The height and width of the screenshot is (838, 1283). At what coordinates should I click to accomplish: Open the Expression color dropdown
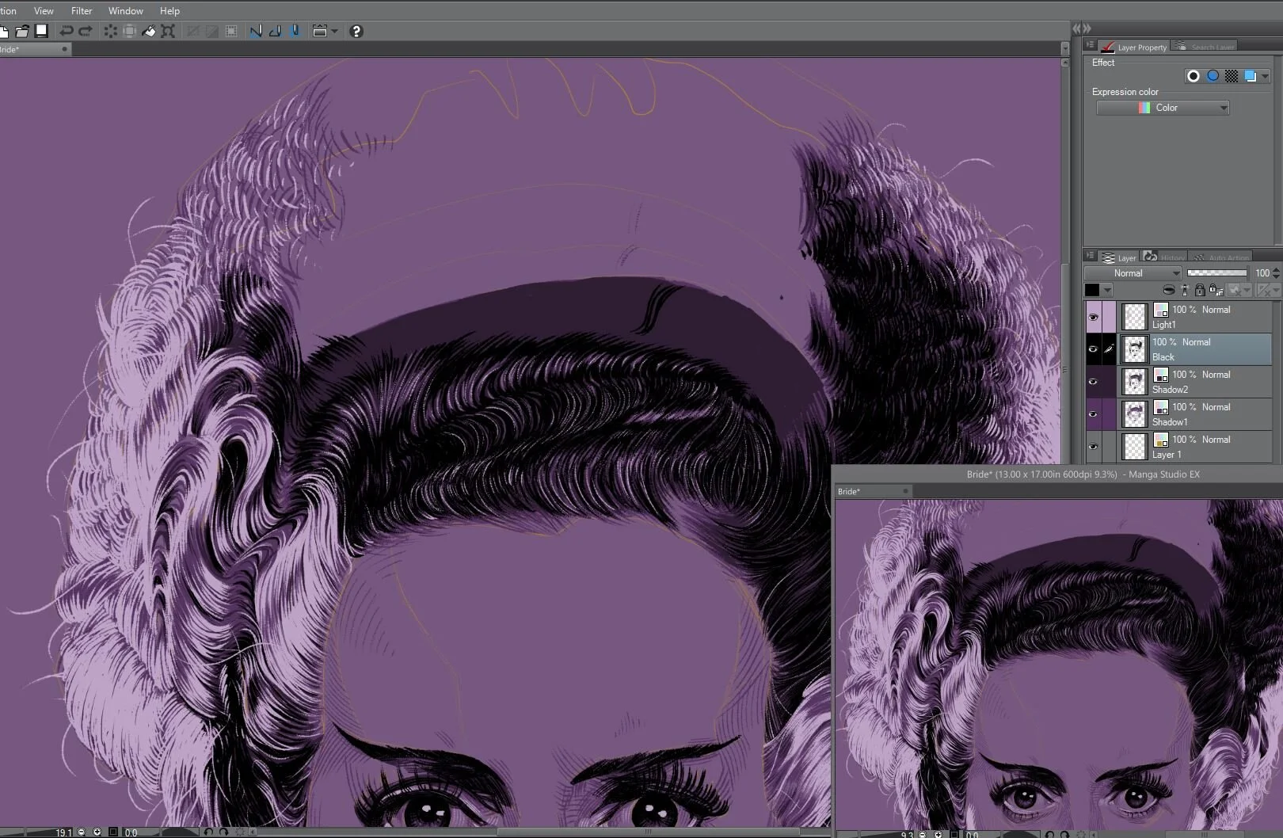click(x=1163, y=108)
